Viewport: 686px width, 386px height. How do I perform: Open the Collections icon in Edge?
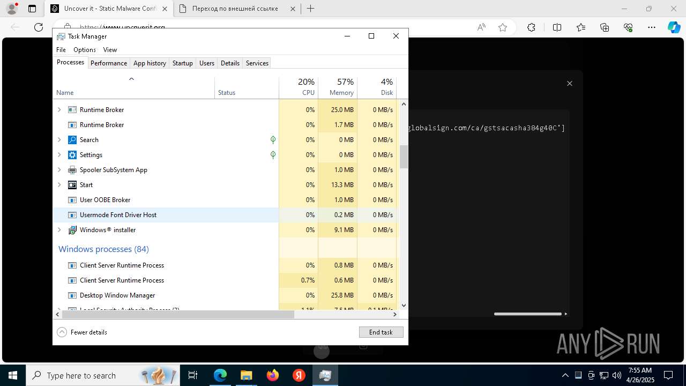[x=605, y=27]
